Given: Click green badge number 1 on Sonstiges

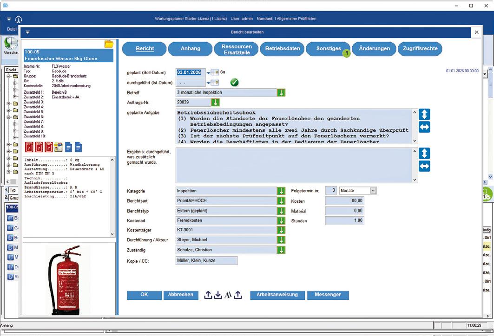Looking at the screenshot, I should click(x=347, y=53).
